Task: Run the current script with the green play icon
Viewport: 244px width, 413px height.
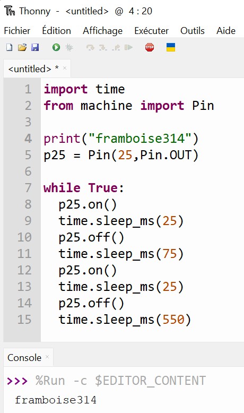Action: pos(56,47)
